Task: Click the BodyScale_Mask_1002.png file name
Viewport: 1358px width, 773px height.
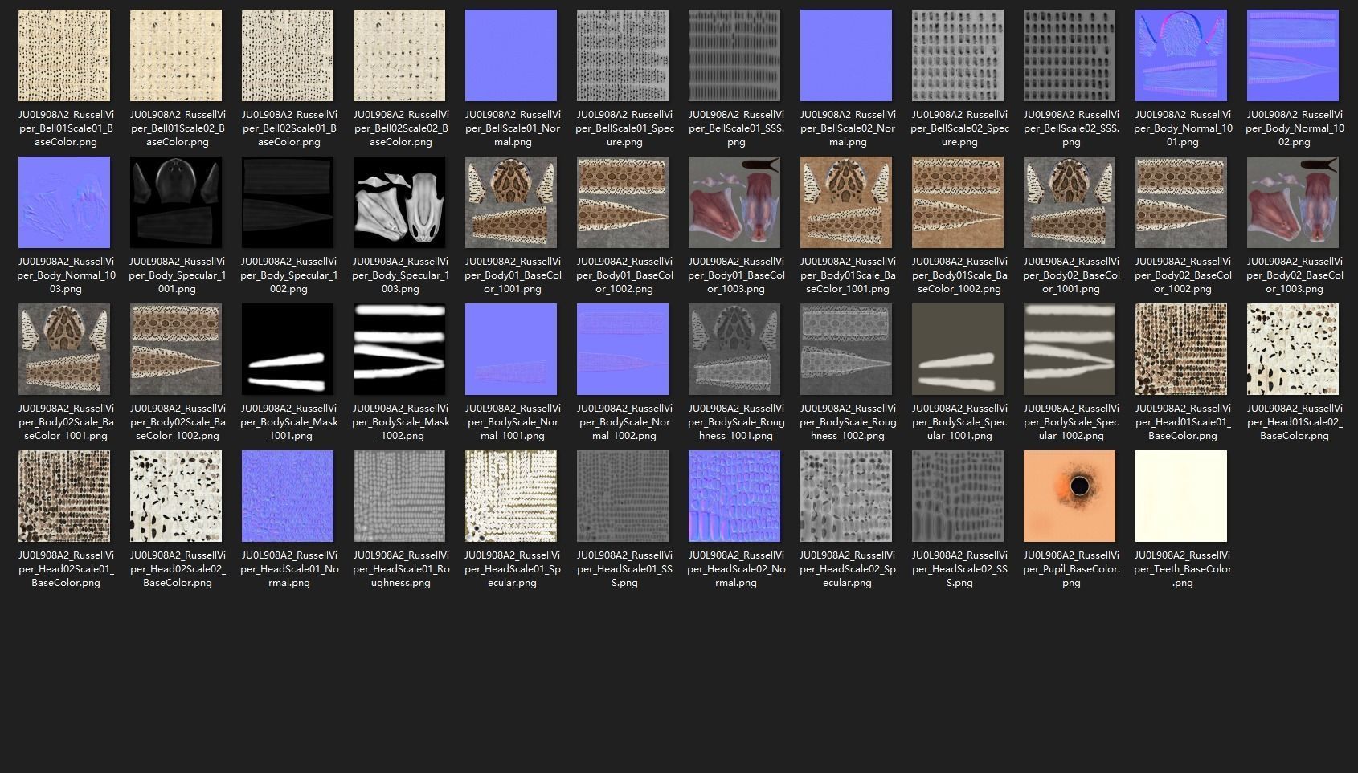Action: 399,422
